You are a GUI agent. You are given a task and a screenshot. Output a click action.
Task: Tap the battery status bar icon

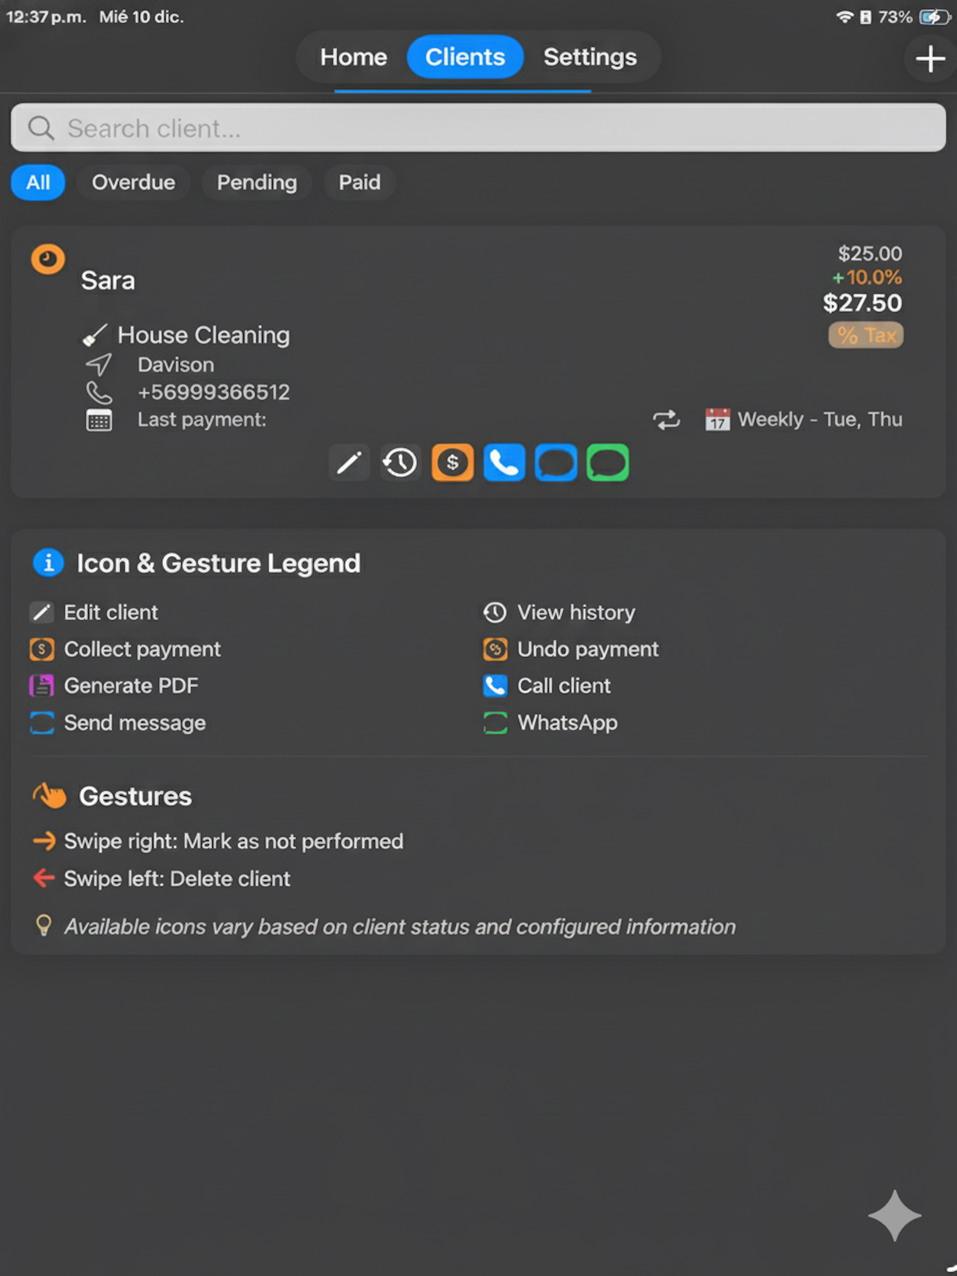tap(934, 17)
